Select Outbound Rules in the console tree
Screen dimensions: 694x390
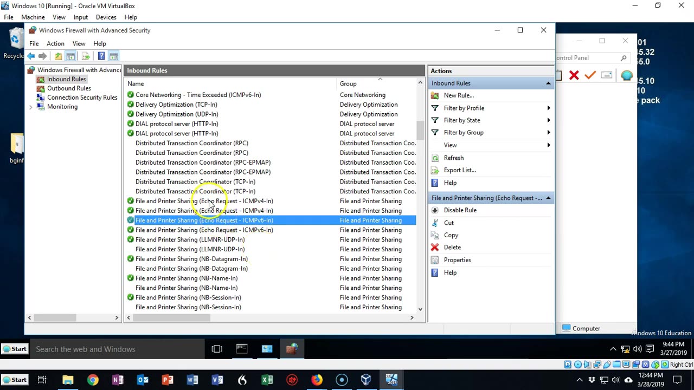coord(69,88)
